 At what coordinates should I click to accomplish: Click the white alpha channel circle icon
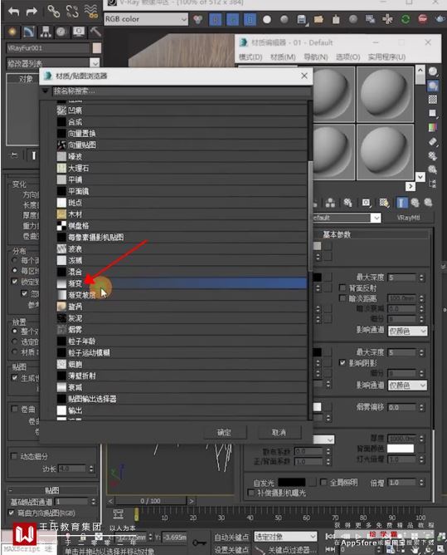point(267,19)
